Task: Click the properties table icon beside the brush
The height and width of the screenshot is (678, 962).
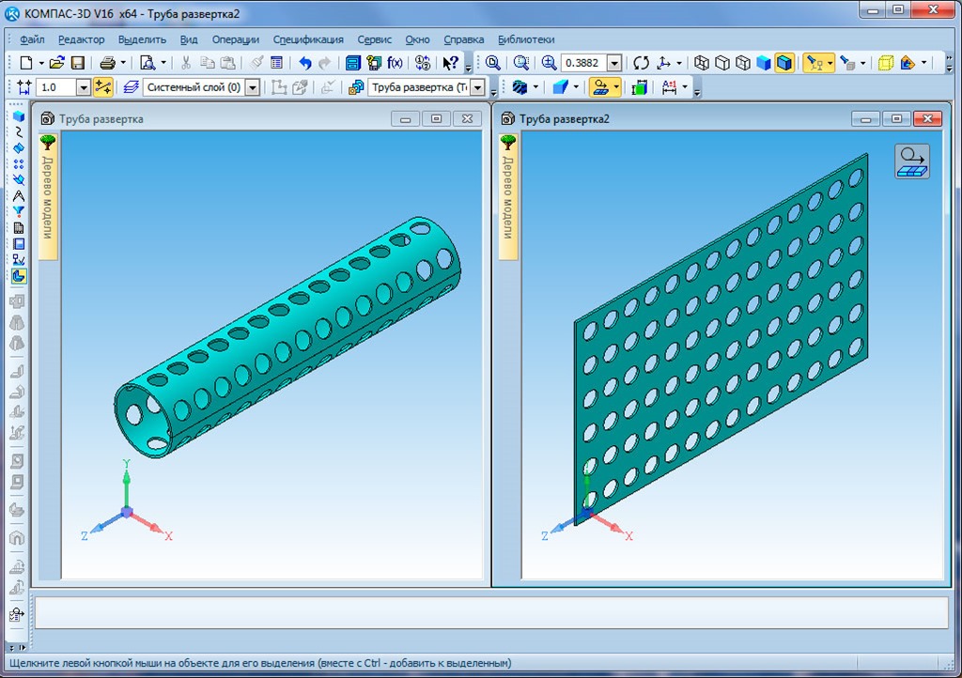Action: (277, 63)
